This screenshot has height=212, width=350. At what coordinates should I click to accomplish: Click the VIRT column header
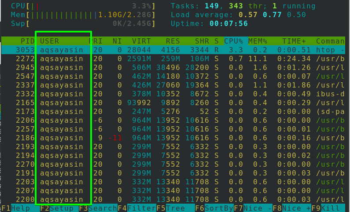pos(141,41)
